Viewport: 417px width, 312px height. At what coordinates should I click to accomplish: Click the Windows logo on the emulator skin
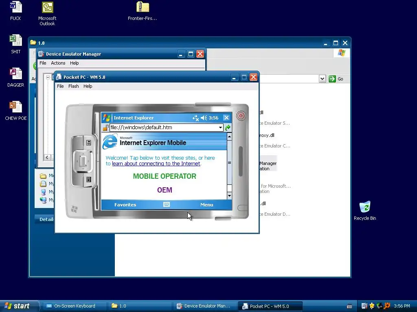[x=75, y=209]
